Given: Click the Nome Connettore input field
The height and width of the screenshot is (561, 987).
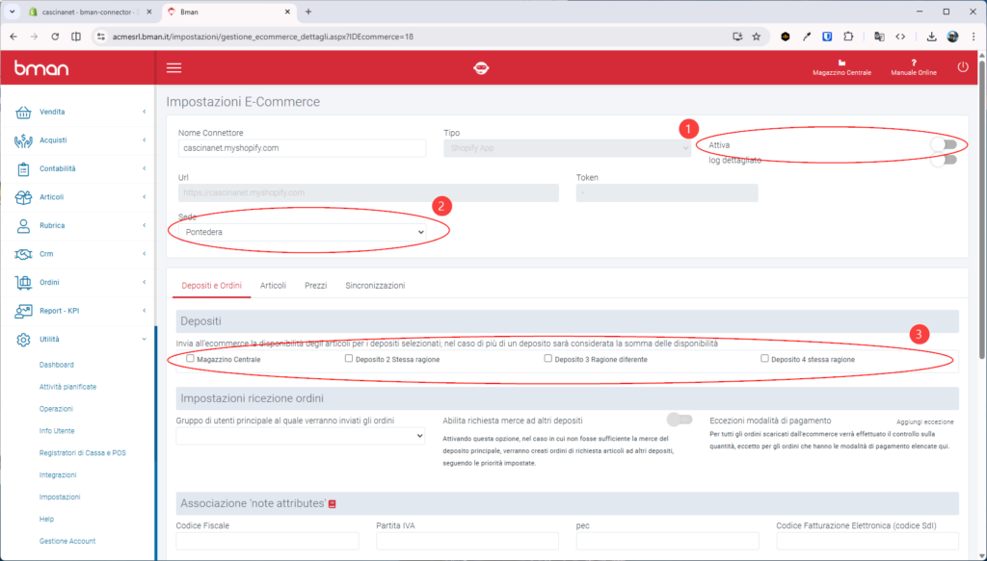Looking at the screenshot, I should pos(302,148).
